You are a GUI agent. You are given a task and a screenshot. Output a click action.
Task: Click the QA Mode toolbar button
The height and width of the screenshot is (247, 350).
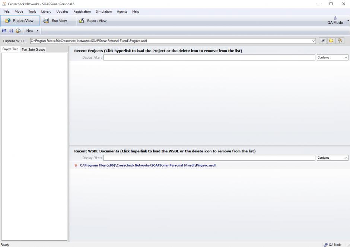[x=335, y=20]
